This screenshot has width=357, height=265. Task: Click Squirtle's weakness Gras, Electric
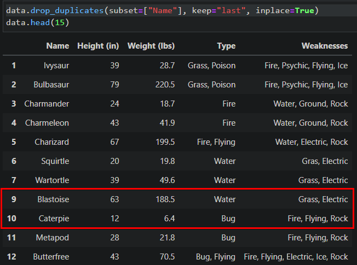(x=325, y=161)
